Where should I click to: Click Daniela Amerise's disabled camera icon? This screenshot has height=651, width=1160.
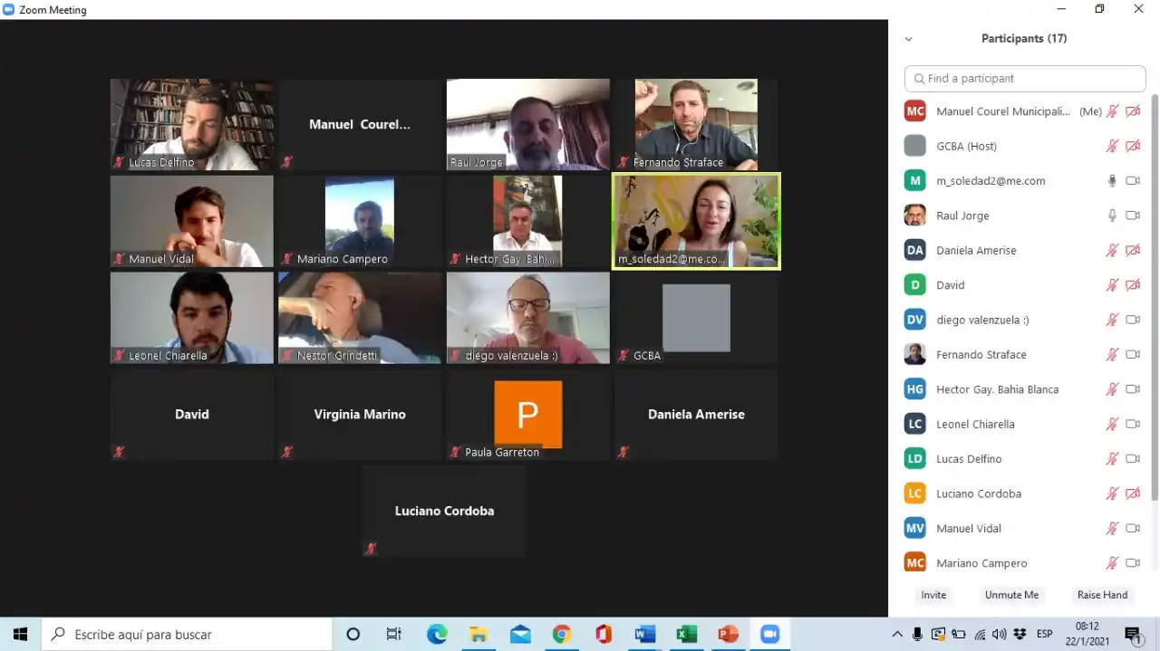pyautogui.click(x=1132, y=251)
